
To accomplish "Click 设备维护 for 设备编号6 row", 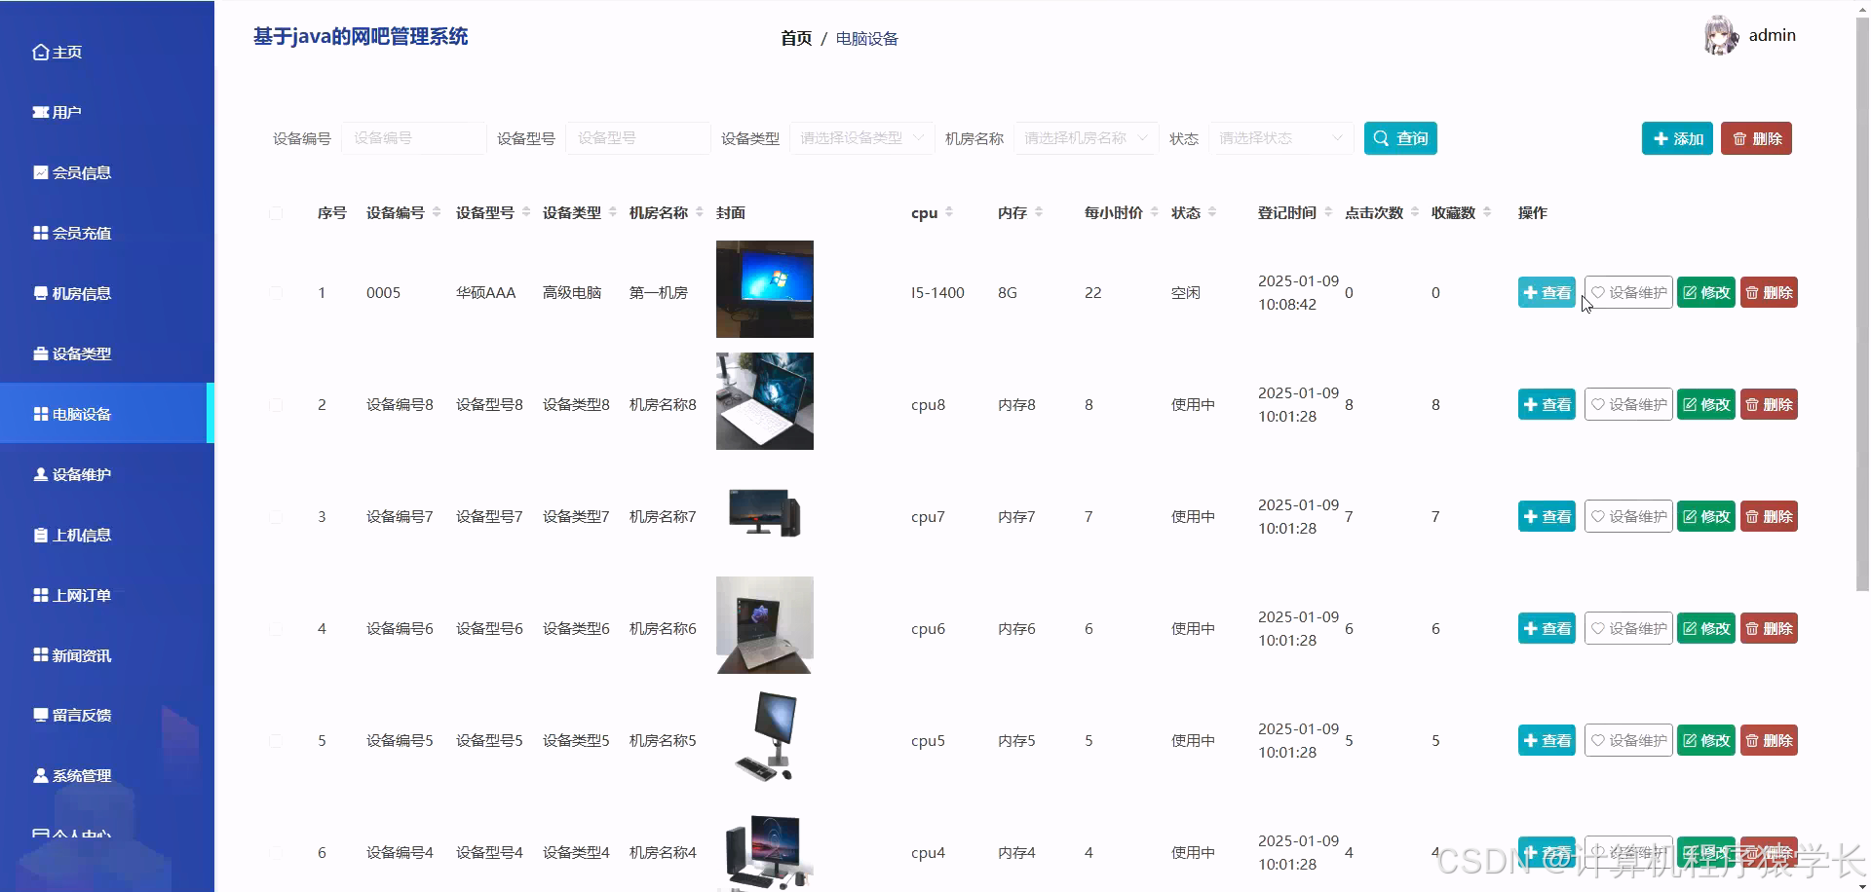I will point(1628,628).
